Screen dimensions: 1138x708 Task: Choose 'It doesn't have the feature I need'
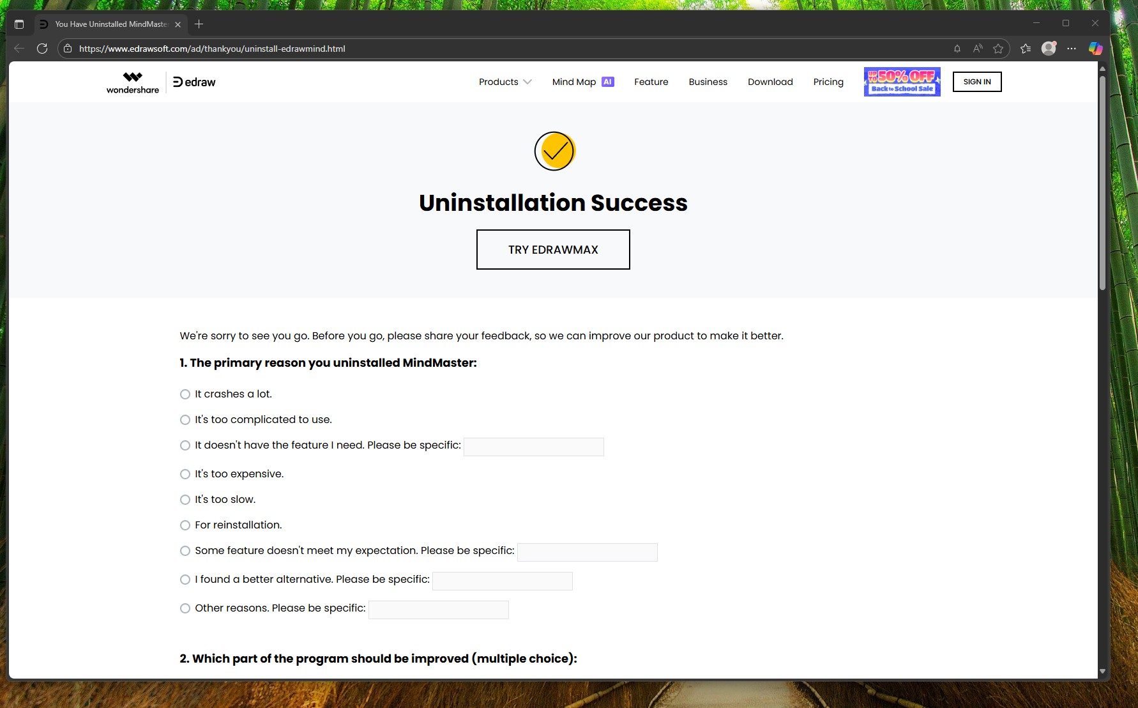coord(185,445)
